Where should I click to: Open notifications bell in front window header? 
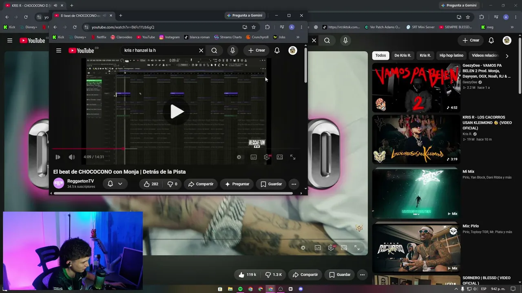pyautogui.click(x=277, y=50)
